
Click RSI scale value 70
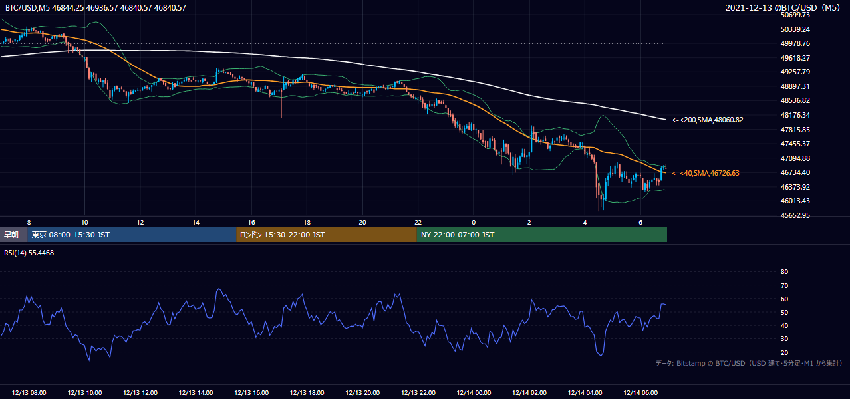point(784,285)
